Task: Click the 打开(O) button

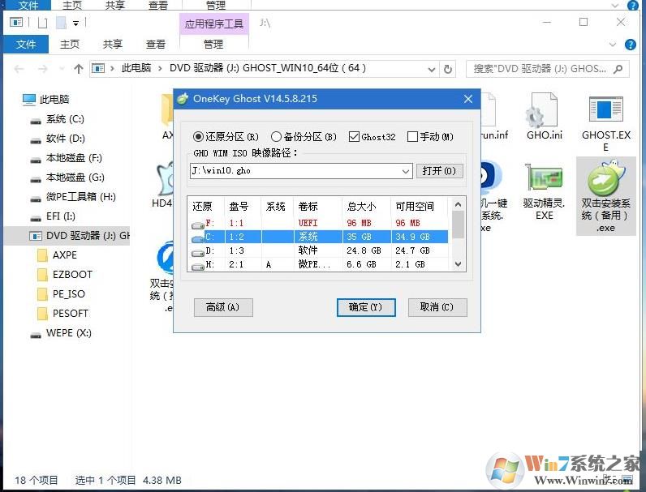Action: click(439, 171)
